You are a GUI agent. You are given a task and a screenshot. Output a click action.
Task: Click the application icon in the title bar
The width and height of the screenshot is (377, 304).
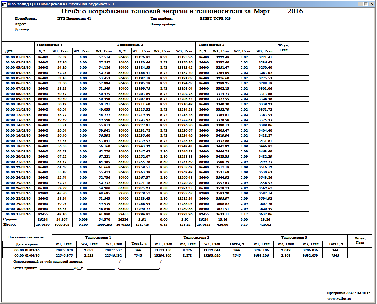[4, 4]
